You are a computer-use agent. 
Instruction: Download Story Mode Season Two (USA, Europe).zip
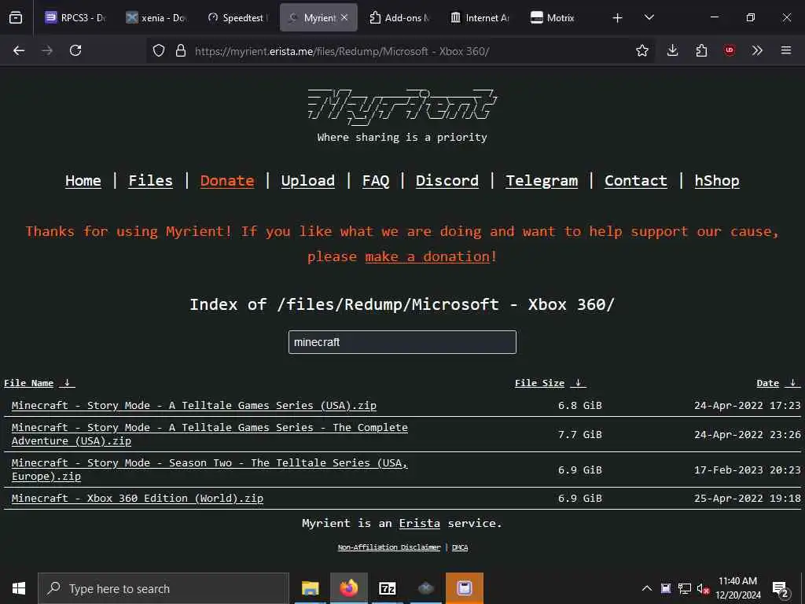[x=209, y=470]
